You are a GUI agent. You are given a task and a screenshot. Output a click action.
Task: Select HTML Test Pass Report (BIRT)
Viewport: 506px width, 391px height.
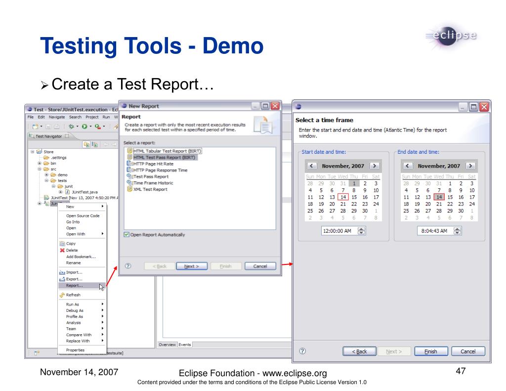[x=164, y=157]
